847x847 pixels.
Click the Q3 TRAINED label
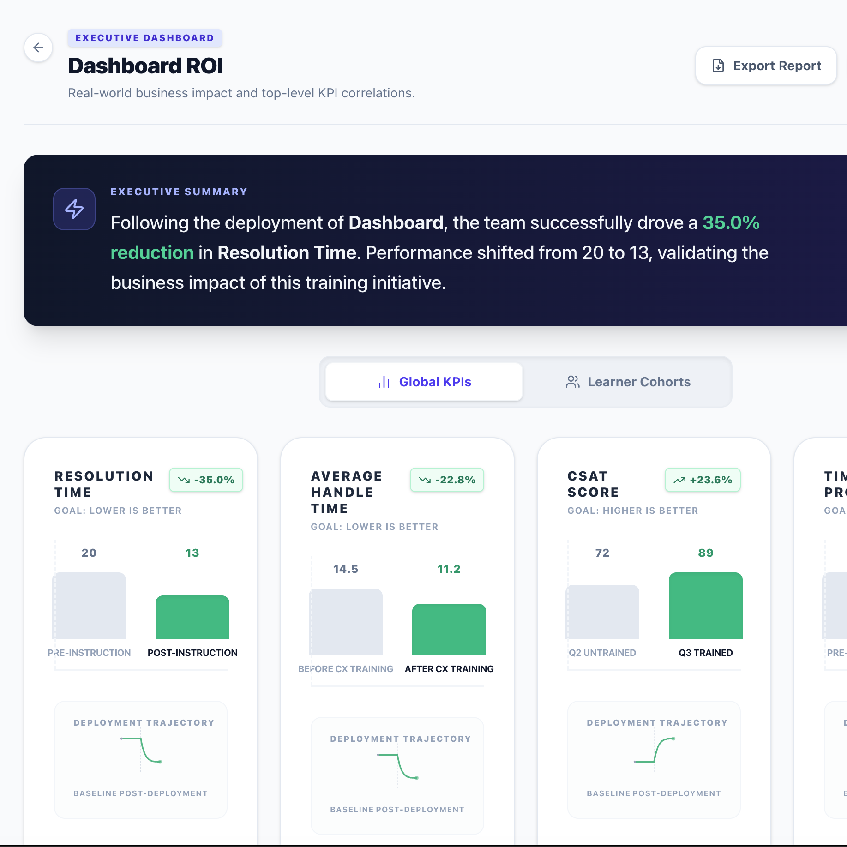pyautogui.click(x=706, y=653)
